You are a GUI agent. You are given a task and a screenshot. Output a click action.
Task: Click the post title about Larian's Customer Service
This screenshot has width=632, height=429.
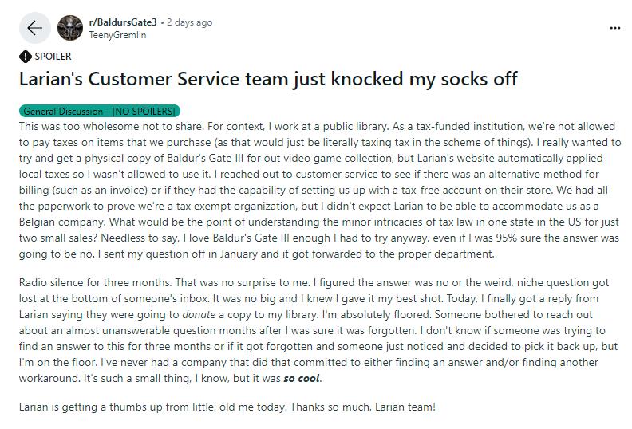(x=268, y=79)
